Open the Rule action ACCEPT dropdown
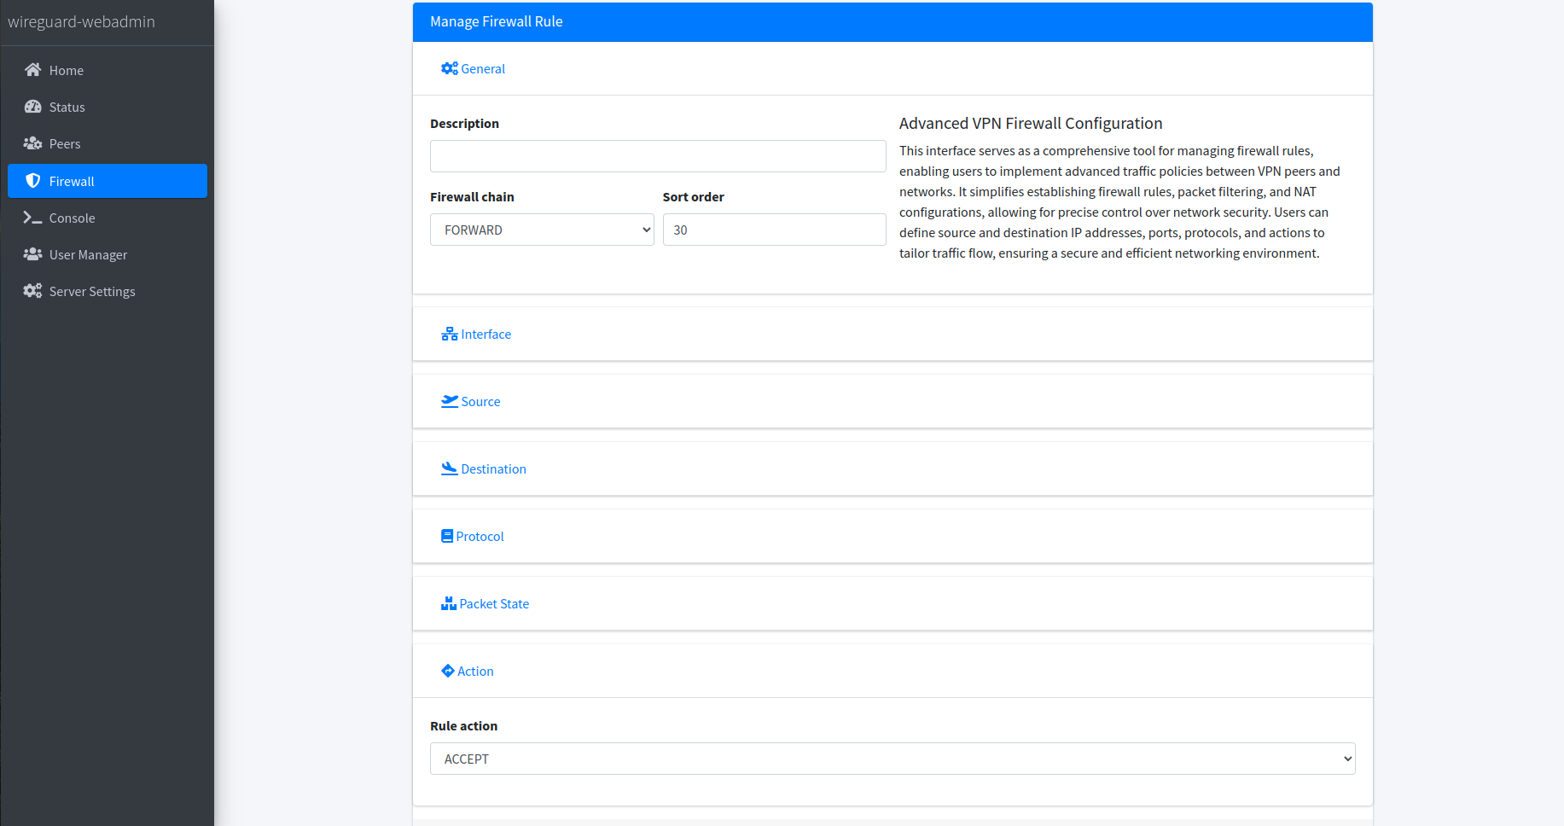This screenshot has height=826, width=1564. pyautogui.click(x=892, y=759)
